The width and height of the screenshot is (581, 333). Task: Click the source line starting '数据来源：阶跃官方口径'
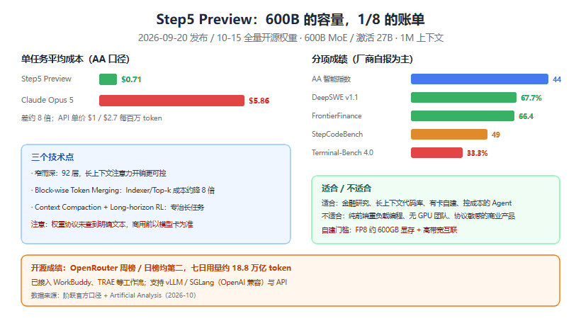(113, 295)
